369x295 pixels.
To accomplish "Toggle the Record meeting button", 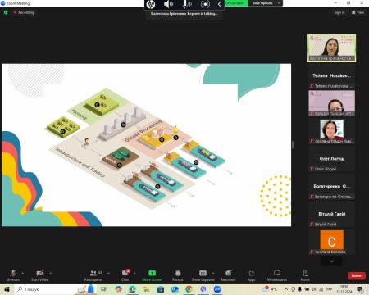I will (178, 275).
